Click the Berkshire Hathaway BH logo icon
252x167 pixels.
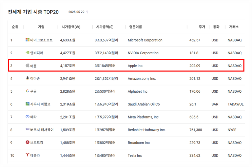(x=27, y=129)
